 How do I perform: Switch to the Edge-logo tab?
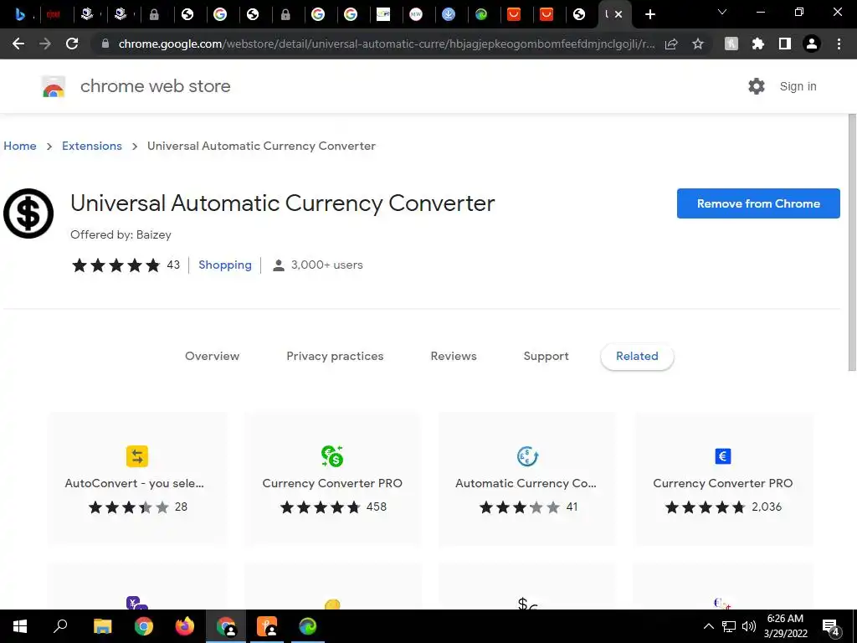pyautogui.click(x=481, y=14)
